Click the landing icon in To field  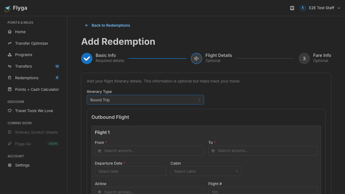[213, 151]
